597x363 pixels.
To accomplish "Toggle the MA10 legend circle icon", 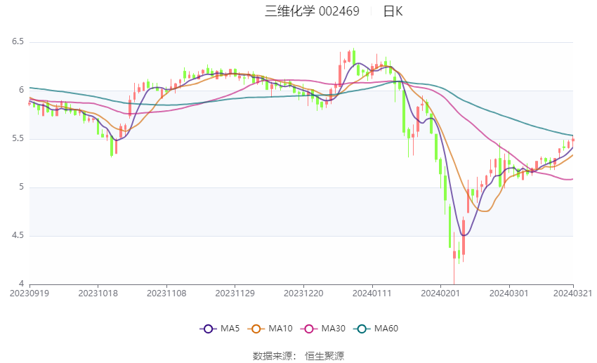I will pyautogui.click(x=256, y=329).
